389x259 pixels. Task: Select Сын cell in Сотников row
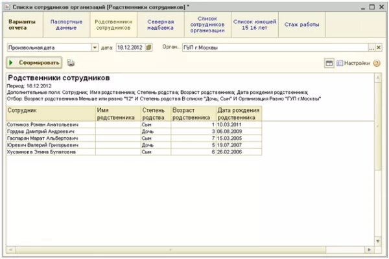click(156, 124)
